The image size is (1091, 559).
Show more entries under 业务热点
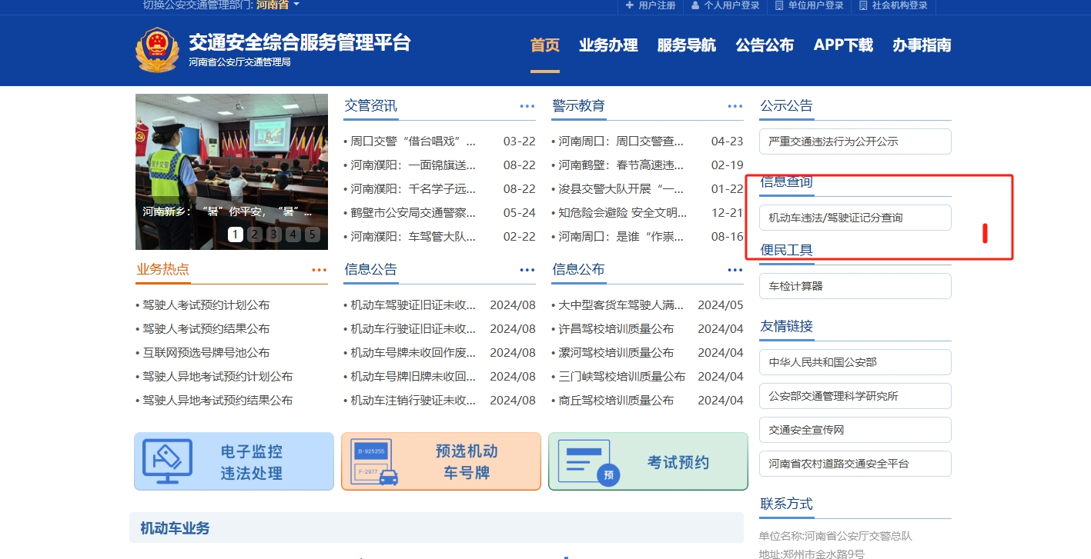tap(319, 270)
